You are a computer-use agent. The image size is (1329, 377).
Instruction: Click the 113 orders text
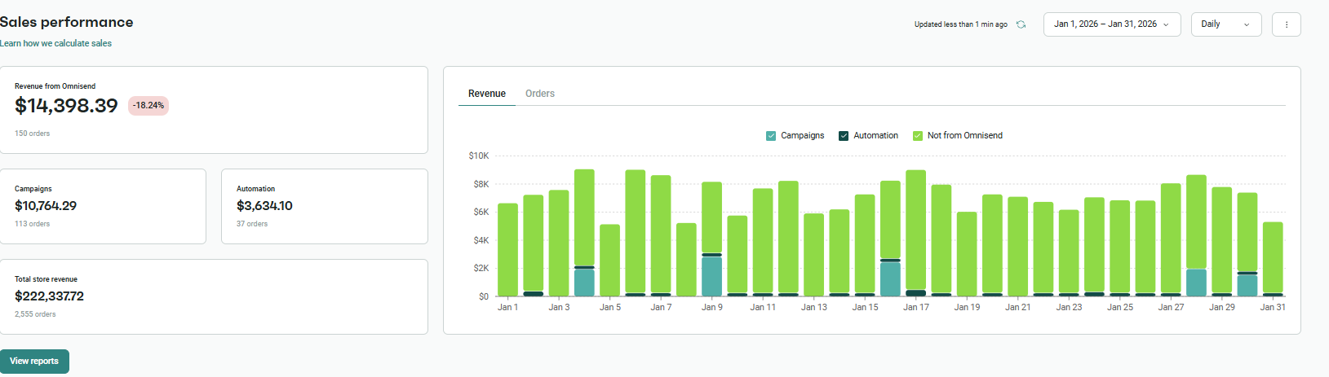[32, 224]
